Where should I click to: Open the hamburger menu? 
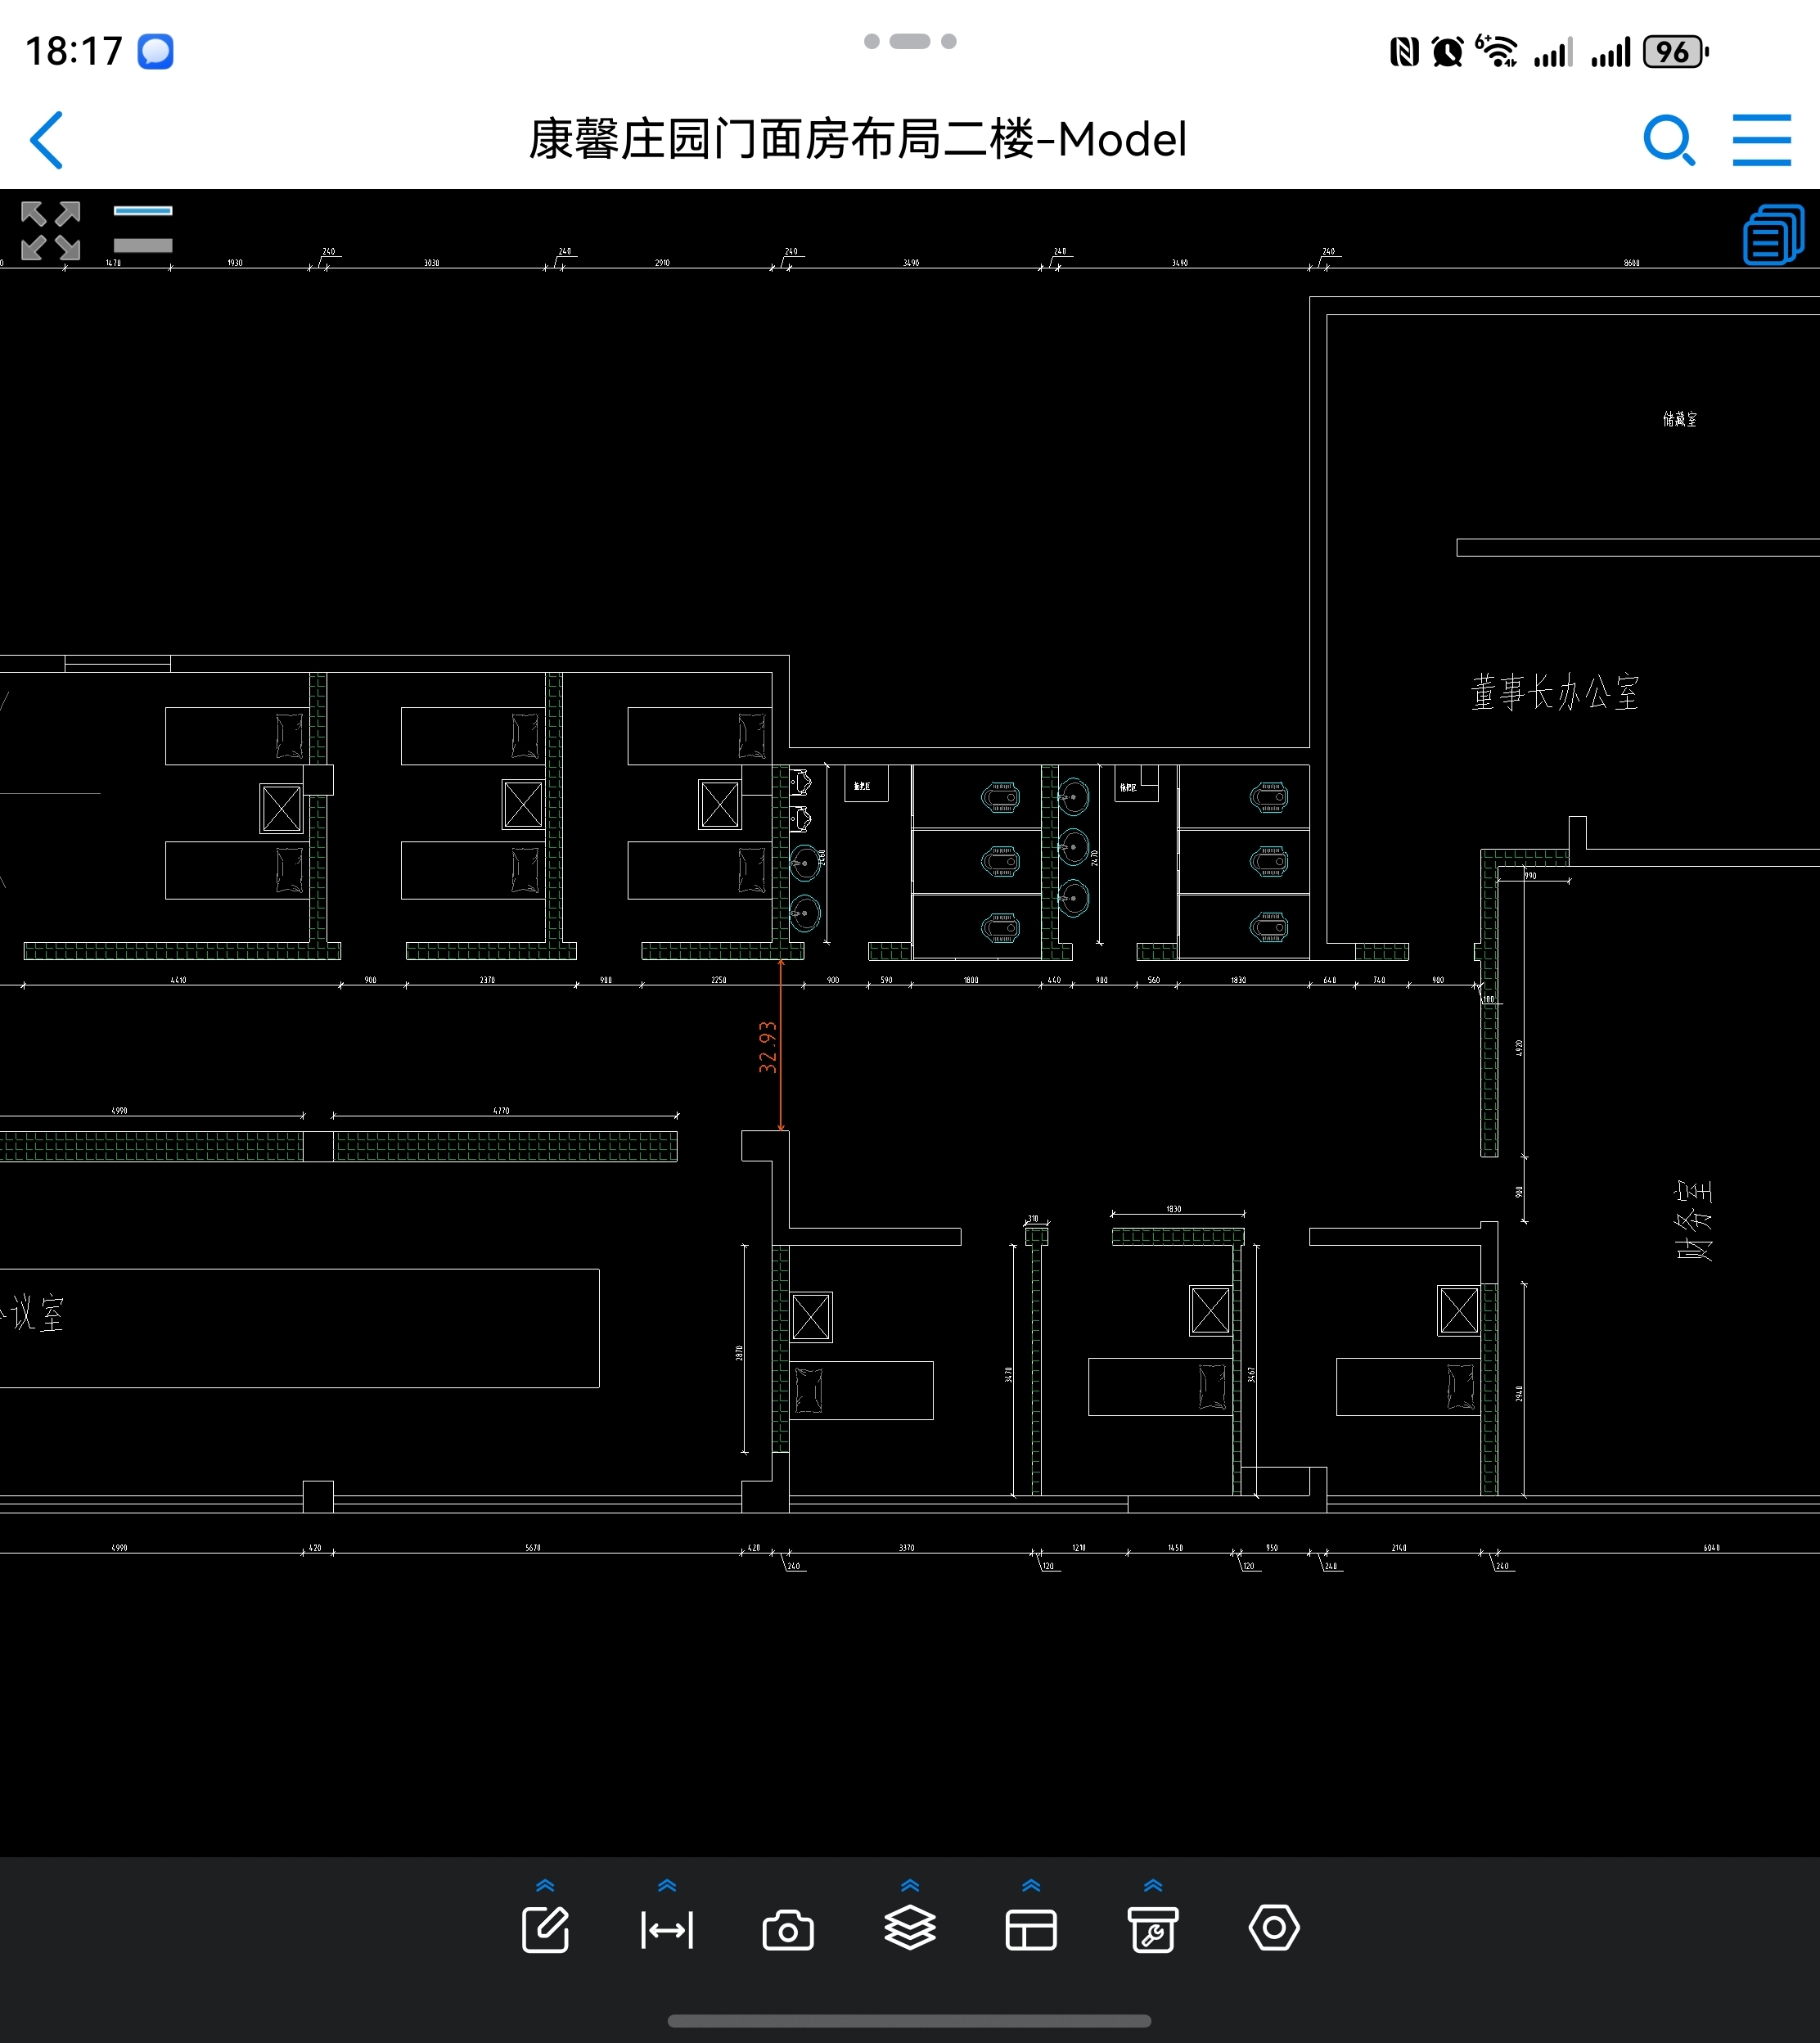[1761, 140]
